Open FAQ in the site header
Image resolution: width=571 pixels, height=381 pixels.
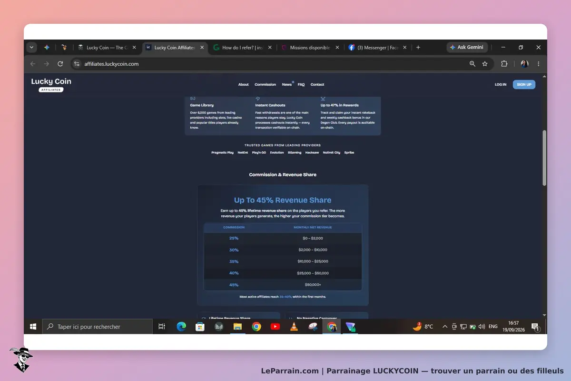click(301, 84)
